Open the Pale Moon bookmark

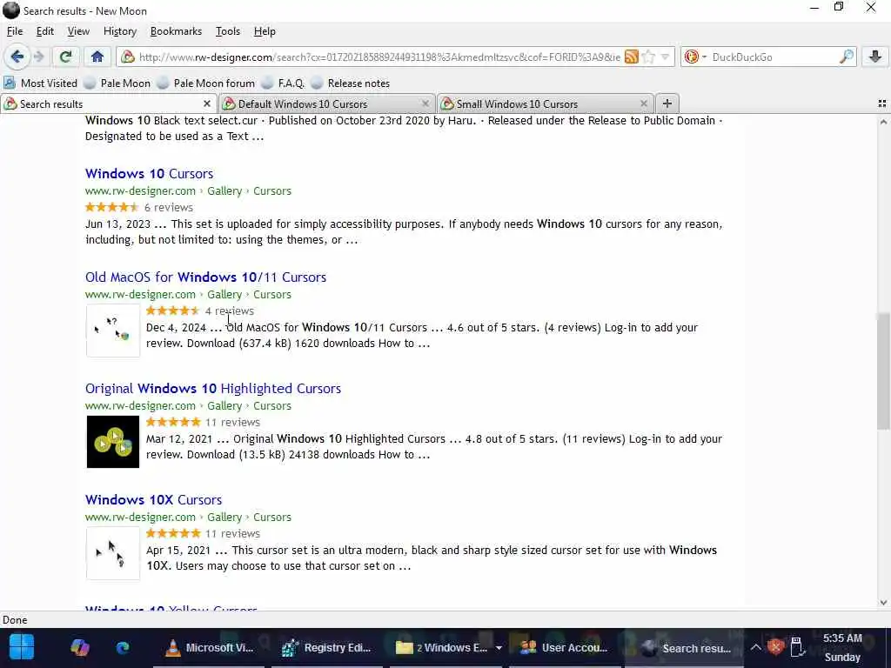click(x=117, y=83)
